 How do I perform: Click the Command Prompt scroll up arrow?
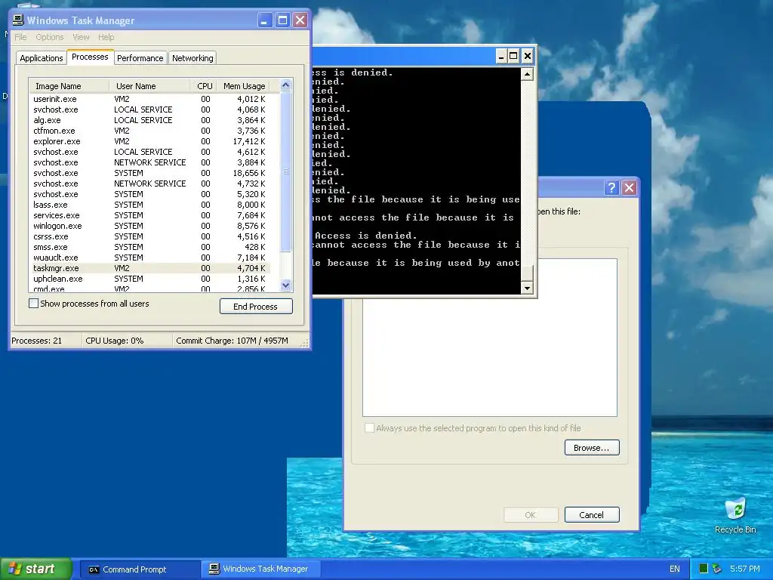[527, 75]
